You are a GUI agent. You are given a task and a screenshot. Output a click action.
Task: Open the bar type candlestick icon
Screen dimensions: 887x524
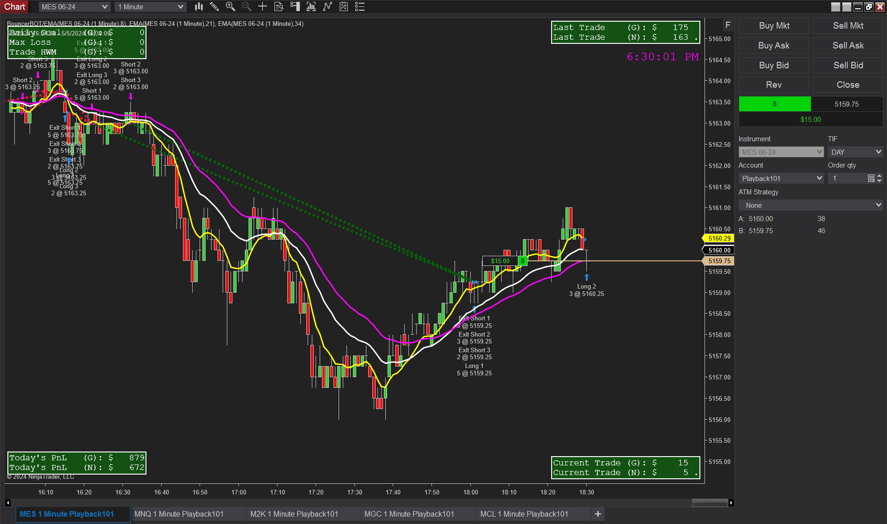tap(199, 6)
